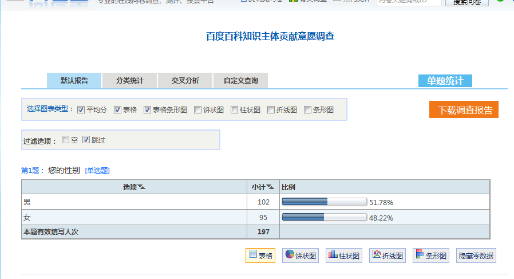Screen dimensions: 514x279
Task: Uncheck the 跳过 filter option
Action: (86, 140)
